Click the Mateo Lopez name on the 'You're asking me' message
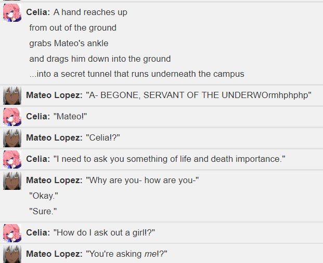 54,254
